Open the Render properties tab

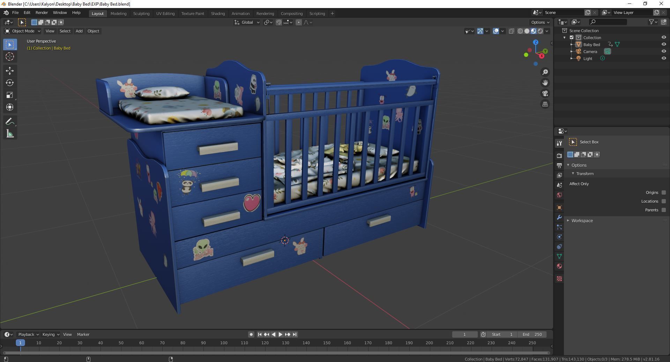tap(559, 156)
